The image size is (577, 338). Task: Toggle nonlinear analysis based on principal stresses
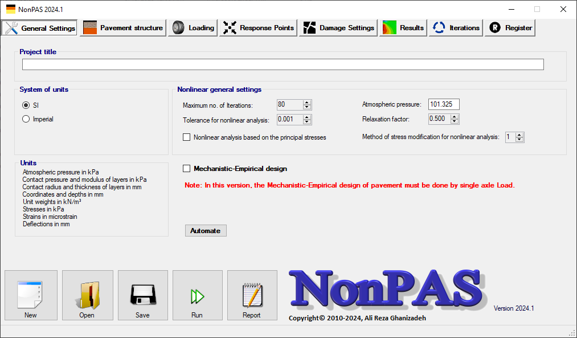[186, 137]
